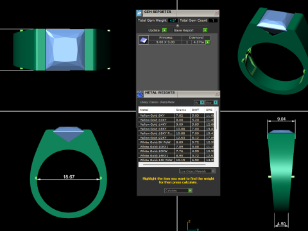Click Save Report in Gem Reporter
Image resolution: width=308 pixels, height=231 pixels.
[x=190, y=30]
